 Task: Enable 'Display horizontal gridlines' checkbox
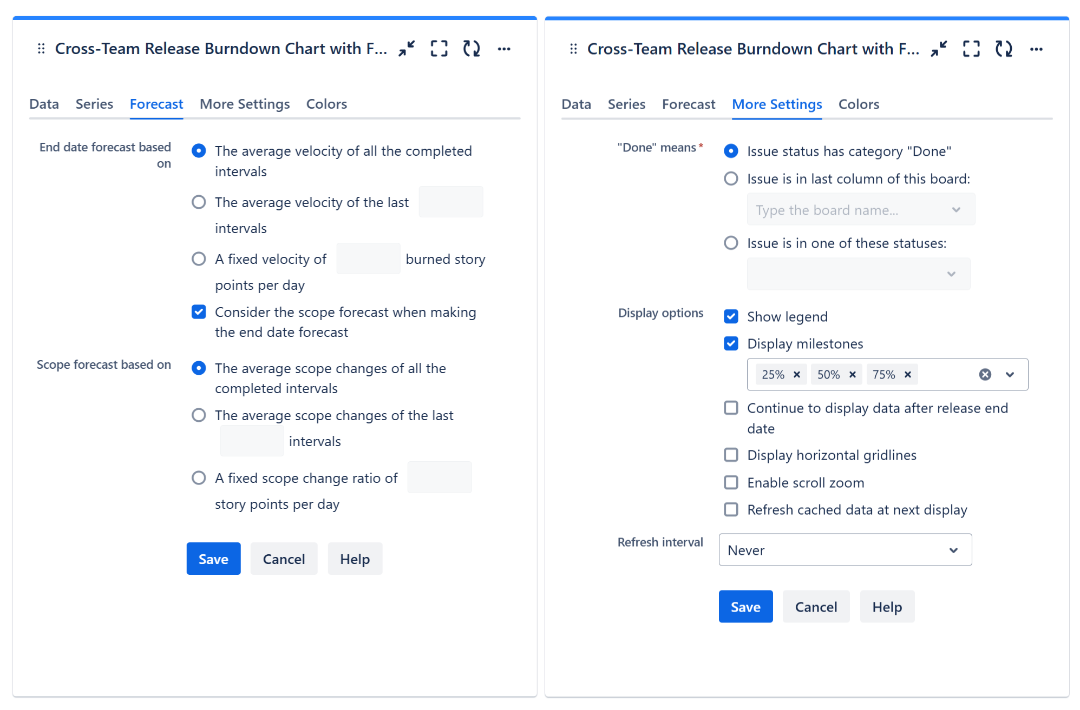tap(731, 455)
